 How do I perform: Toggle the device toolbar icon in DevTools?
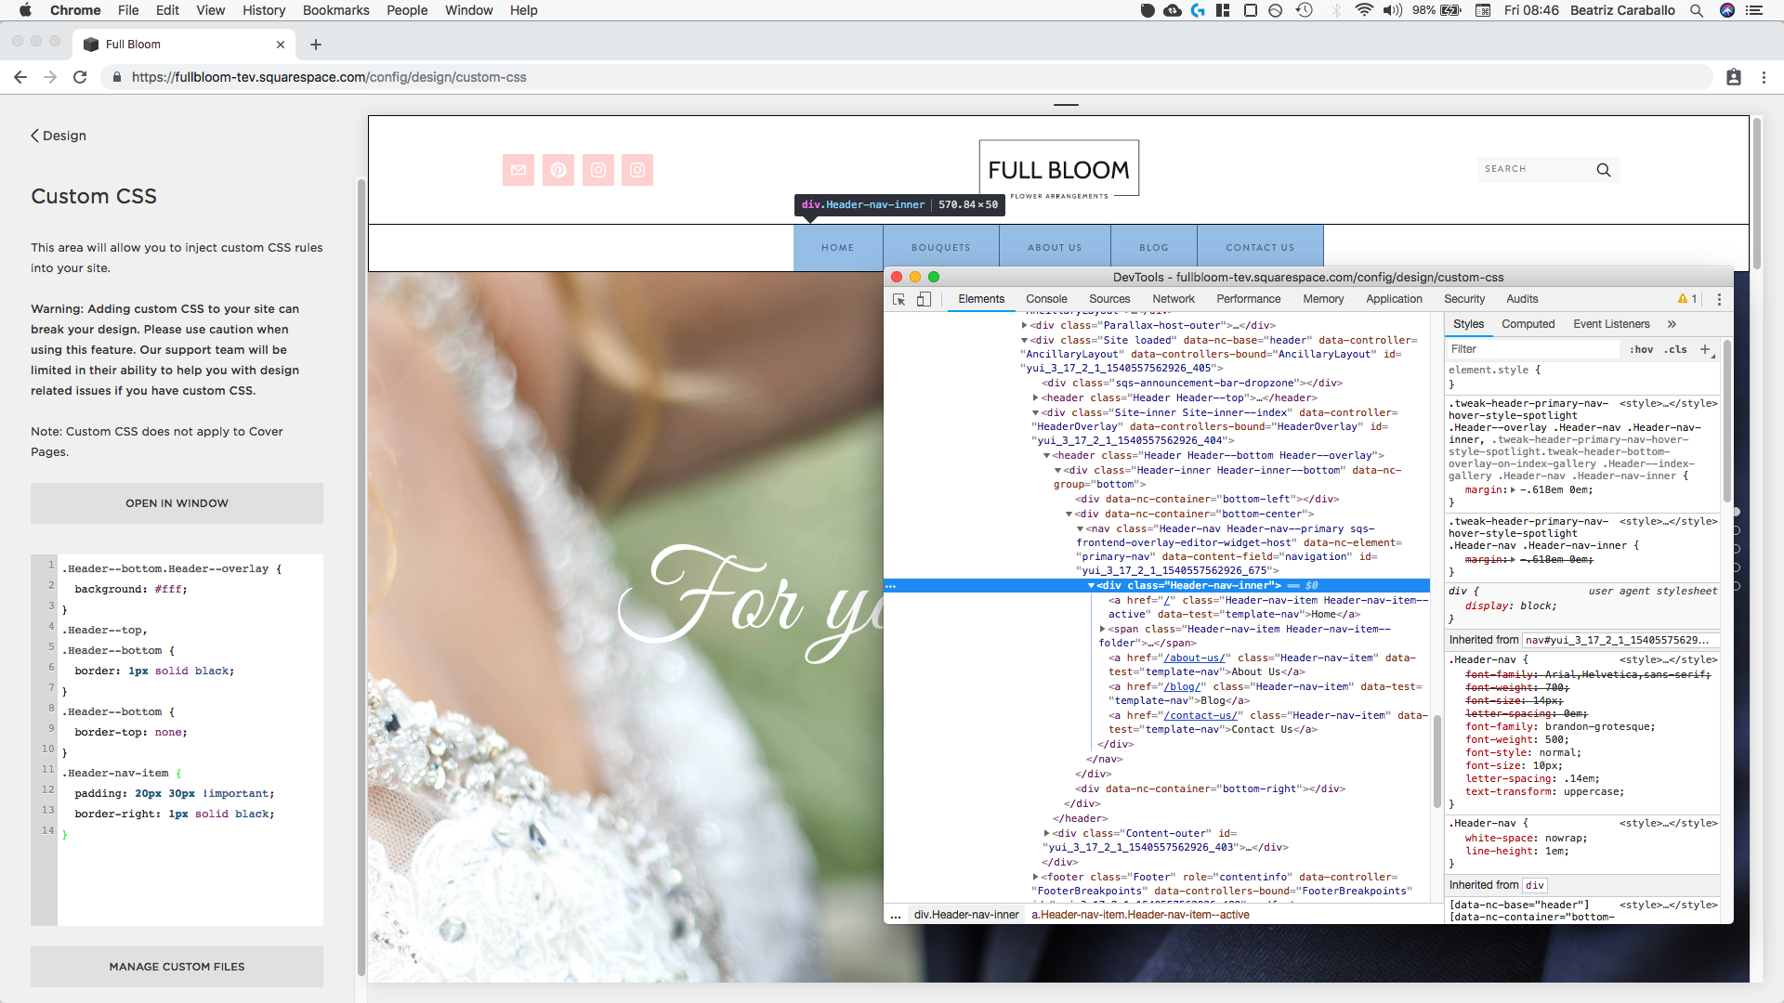click(924, 299)
